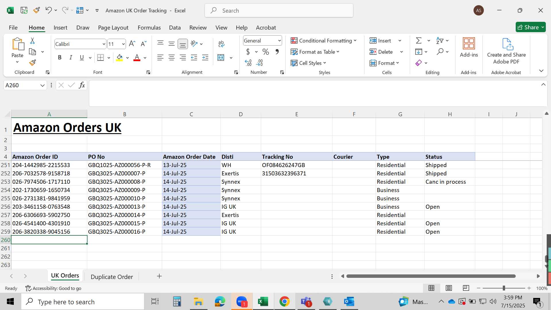The height and width of the screenshot is (310, 551).
Task: Click the horizontal scrollbar thumb
Action: 431,276
